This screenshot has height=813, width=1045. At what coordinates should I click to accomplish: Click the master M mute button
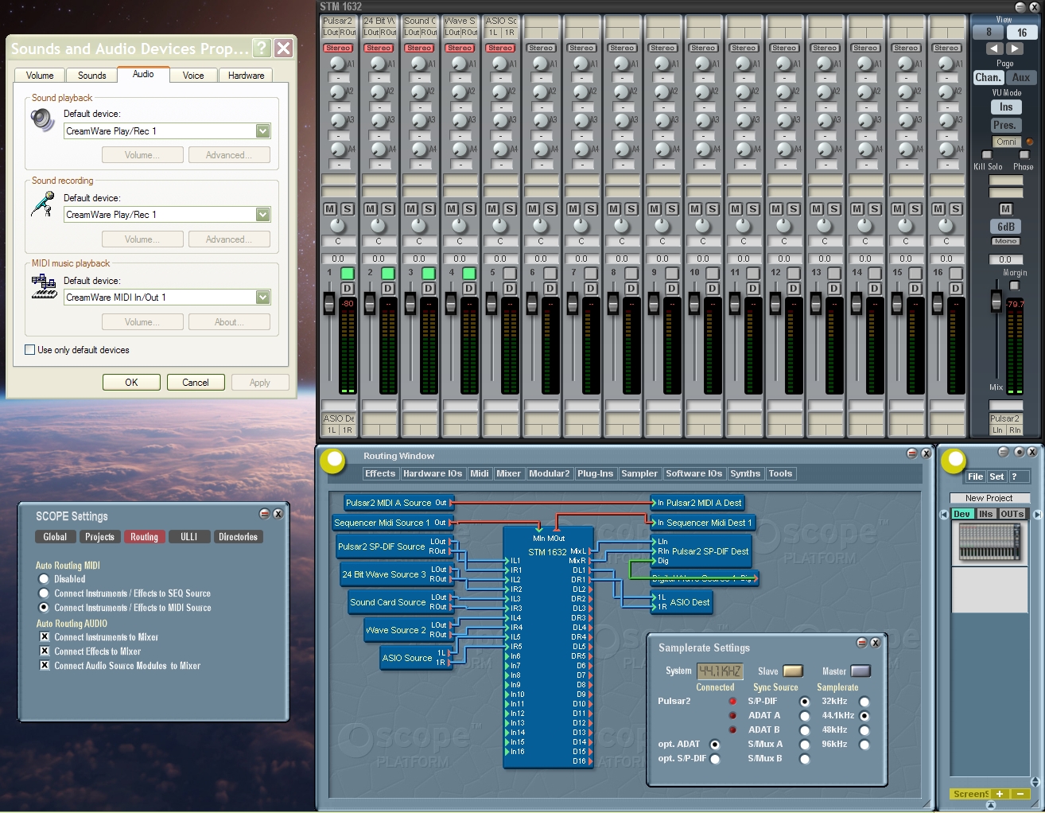(x=1005, y=209)
